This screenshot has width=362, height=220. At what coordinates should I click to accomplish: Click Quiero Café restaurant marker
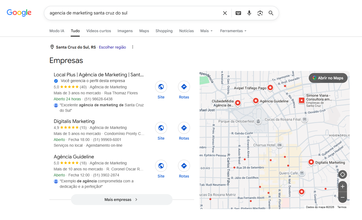tap(302, 173)
